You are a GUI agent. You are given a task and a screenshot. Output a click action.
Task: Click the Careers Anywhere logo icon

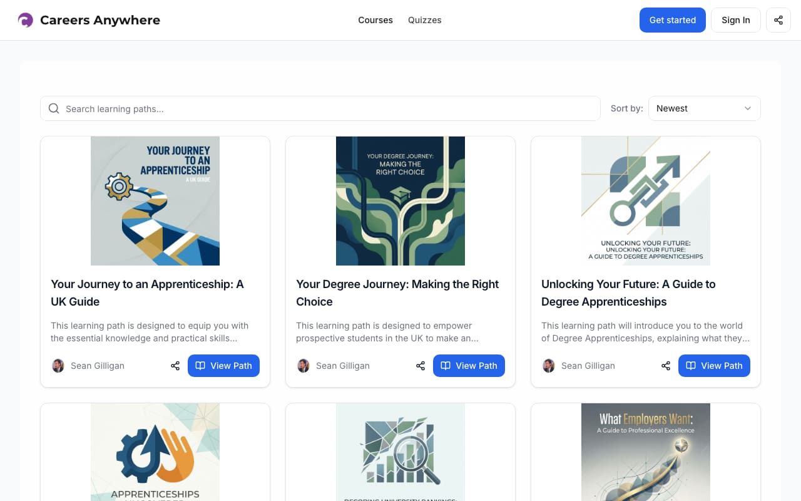pyautogui.click(x=25, y=20)
